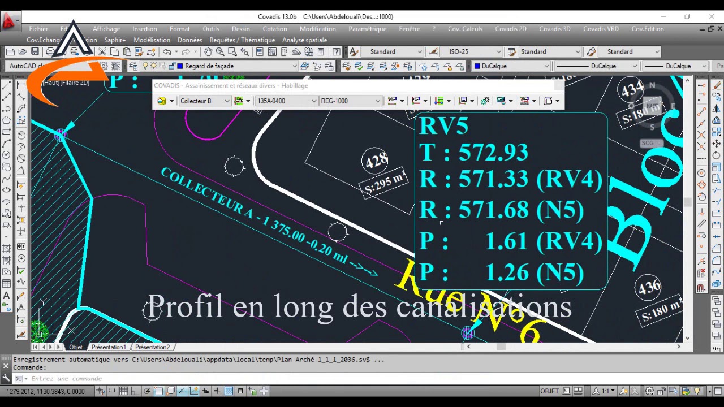Select the Erase tool in the Modify toolbar
This screenshot has height=407, width=724.
coord(717,86)
